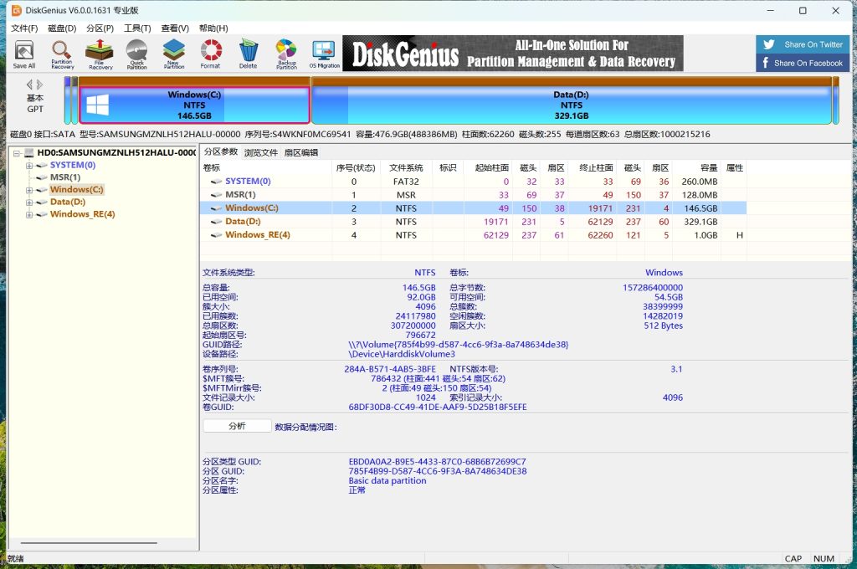The height and width of the screenshot is (569, 857).
Task: Click FAT32 file system cell
Action: point(406,182)
